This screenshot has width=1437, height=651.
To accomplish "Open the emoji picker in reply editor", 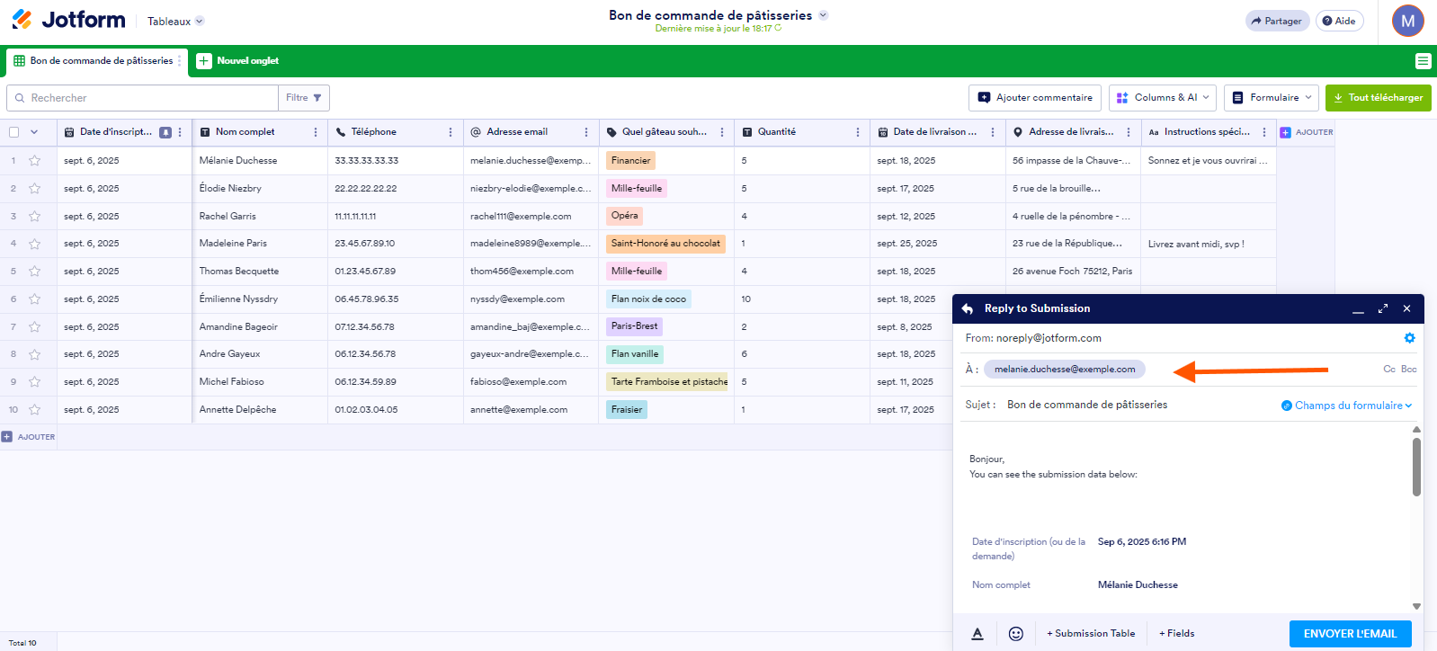I will click(x=1015, y=634).
